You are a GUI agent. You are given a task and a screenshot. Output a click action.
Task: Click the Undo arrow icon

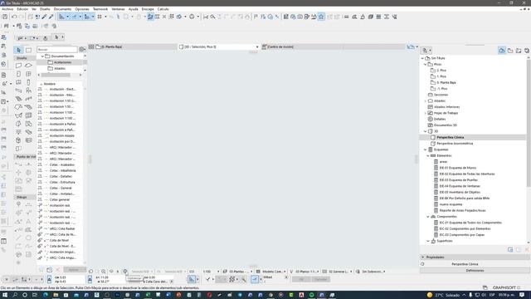pyautogui.click(x=14, y=17)
